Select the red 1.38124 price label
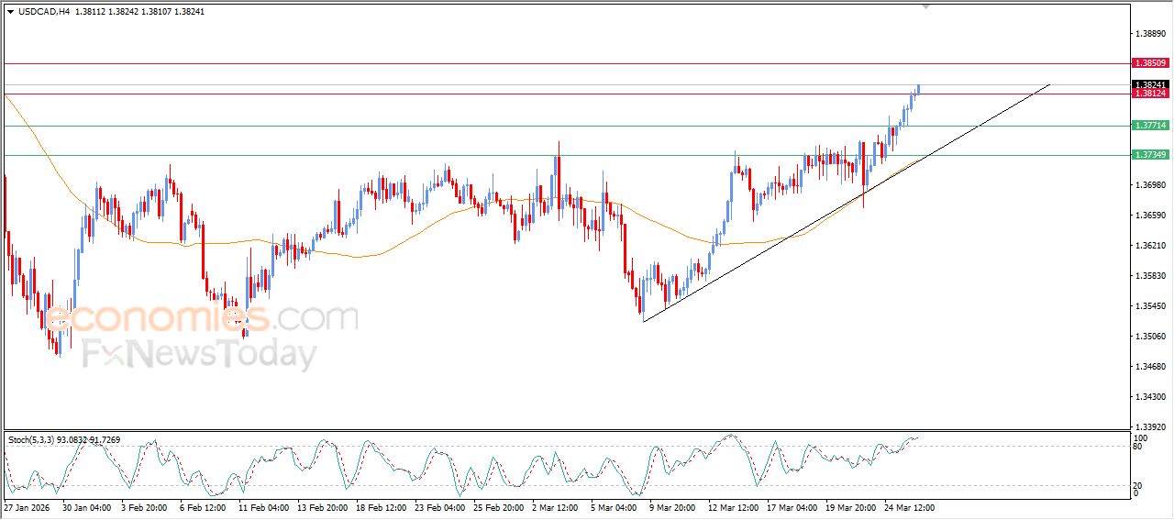1174x520 pixels. tap(1149, 94)
